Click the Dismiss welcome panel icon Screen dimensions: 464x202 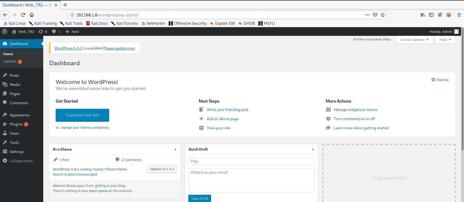pyautogui.click(x=433, y=80)
